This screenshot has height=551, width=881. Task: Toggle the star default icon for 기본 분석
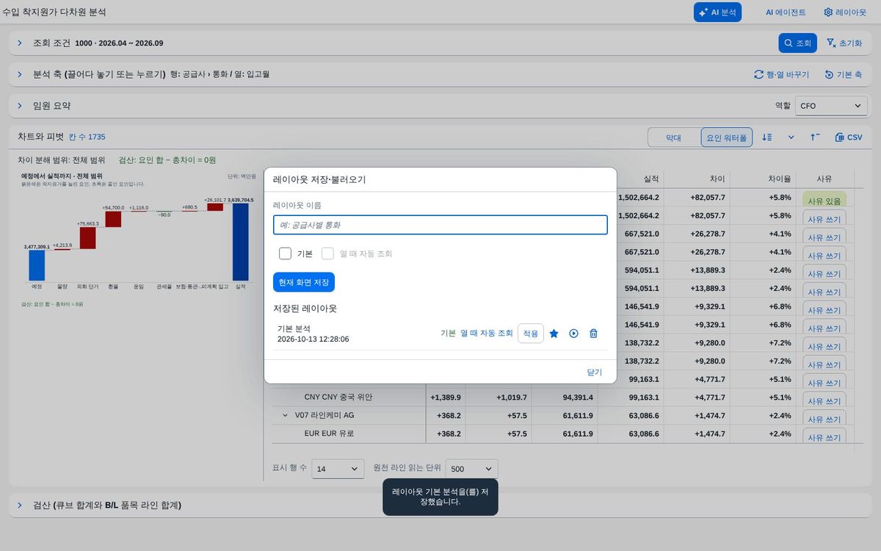click(x=554, y=334)
